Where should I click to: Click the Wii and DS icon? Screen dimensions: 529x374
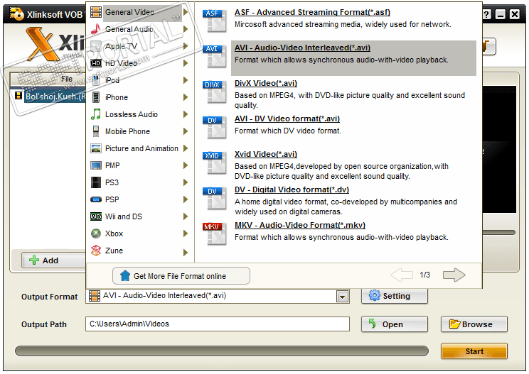pos(96,216)
